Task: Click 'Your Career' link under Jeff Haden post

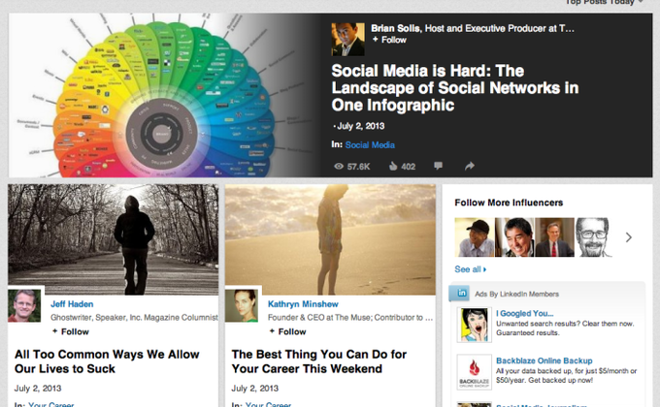Action: click(x=50, y=404)
